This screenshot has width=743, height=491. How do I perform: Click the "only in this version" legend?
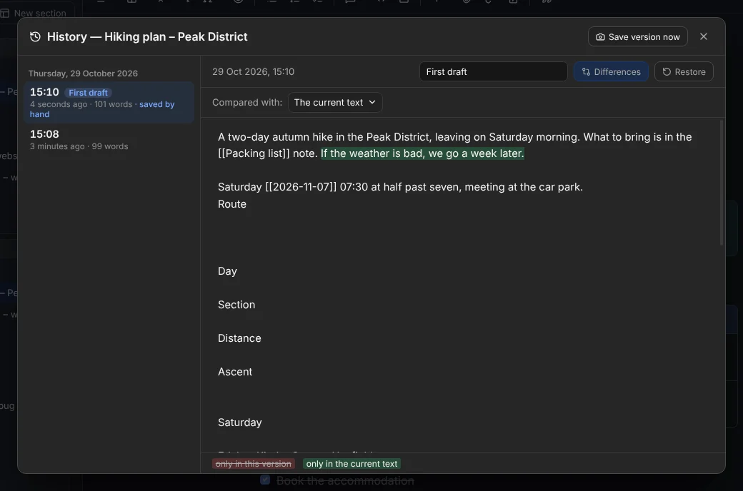click(x=254, y=464)
